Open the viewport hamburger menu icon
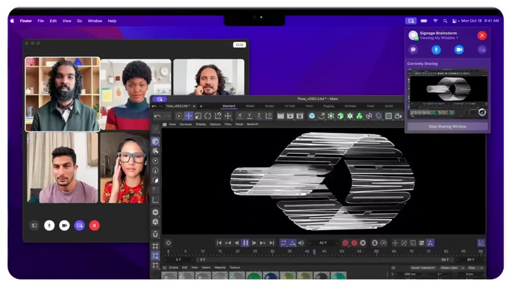The image size is (510, 286). 165,124
